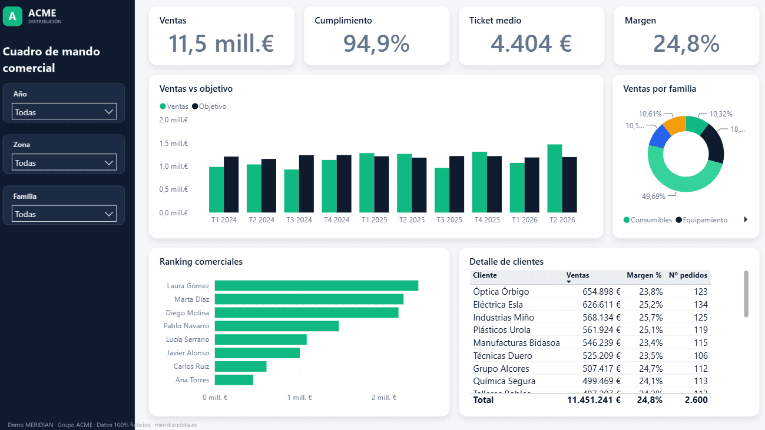Select Laura Gómez's ranking bar
The width and height of the screenshot is (765, 430).
(x=316, y=285)
